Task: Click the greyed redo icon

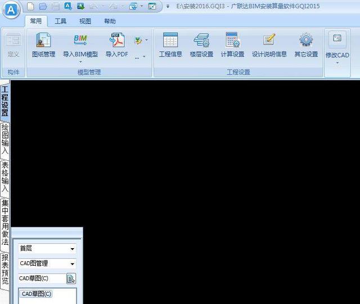Action: click(113, 6)
